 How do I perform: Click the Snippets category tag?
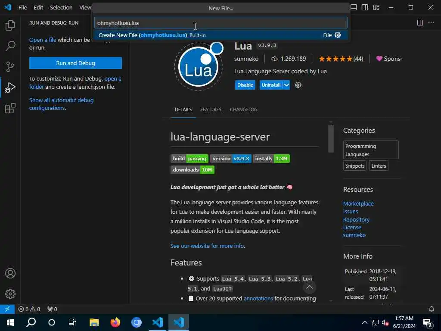(x=355, y=166)
